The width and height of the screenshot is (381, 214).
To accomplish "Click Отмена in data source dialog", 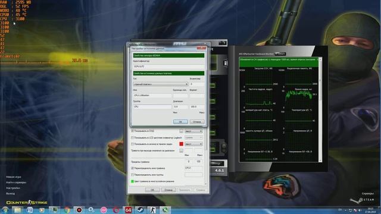I will tap(197, 122).
